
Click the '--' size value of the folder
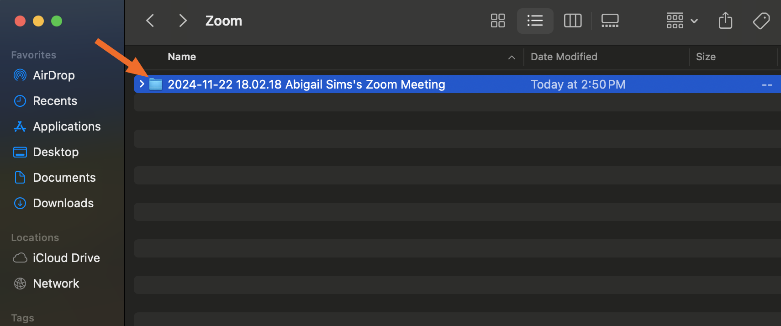[x=767, y=85]
